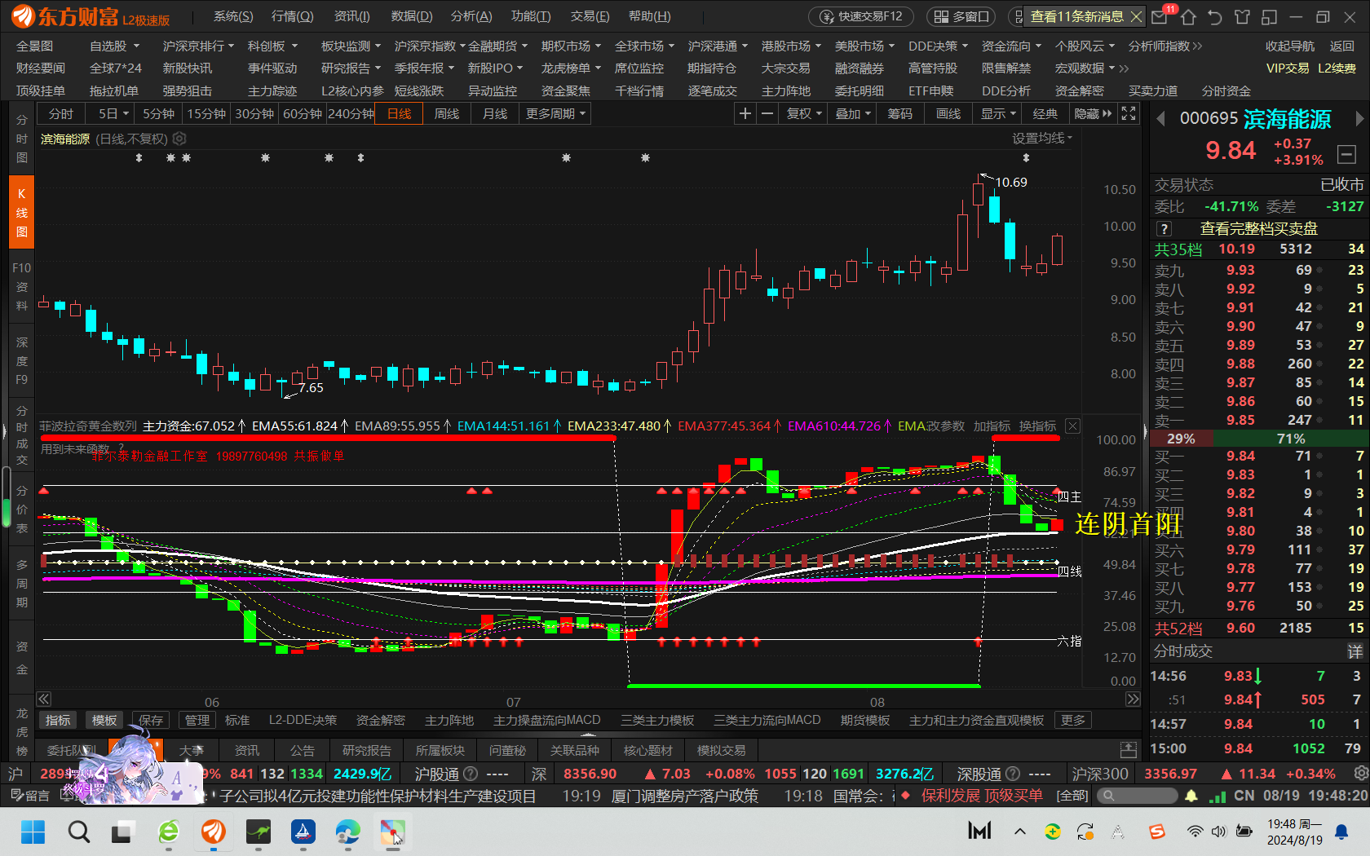This screenshot has height=856, width=1370.
Task: Expand the 设置均线 dropdown
Action: pyautogui.click(x=1042, y=139)
